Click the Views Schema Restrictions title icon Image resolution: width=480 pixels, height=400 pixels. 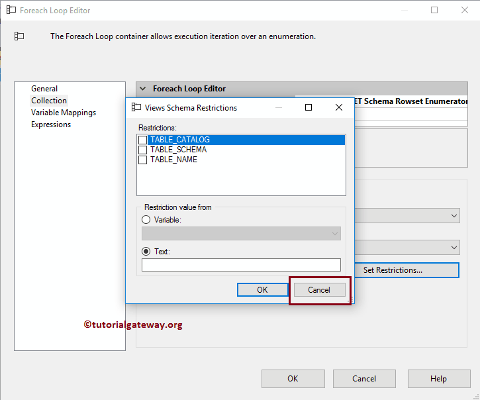136,107
